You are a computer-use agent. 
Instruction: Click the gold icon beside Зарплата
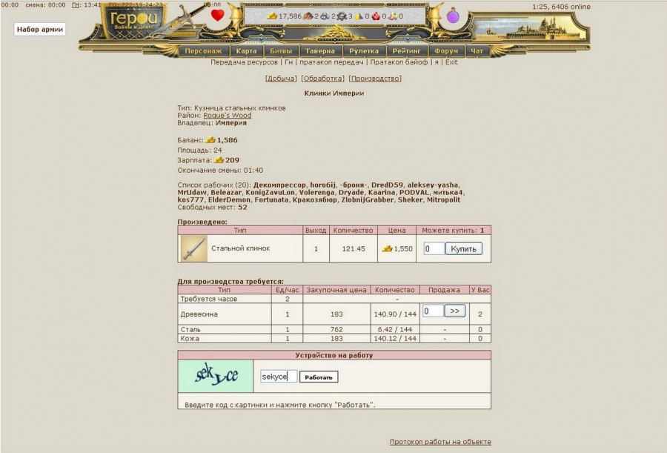(219, 160)
